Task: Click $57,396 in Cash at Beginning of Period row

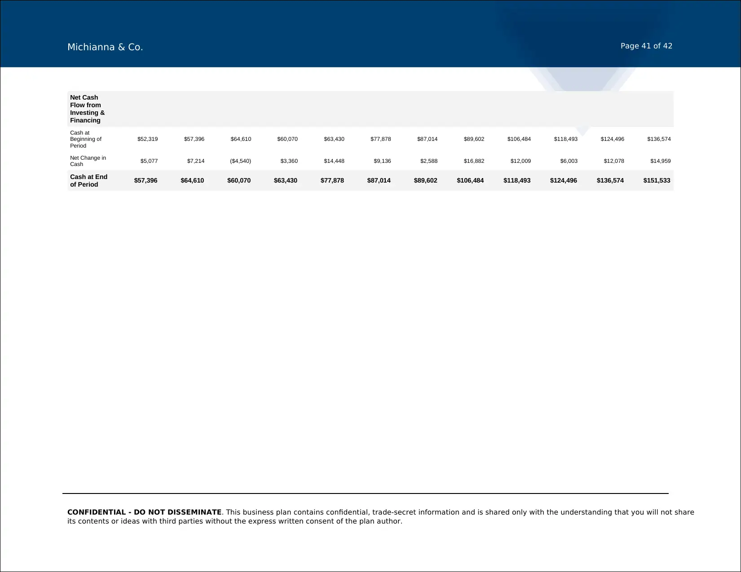Action: [x=194, y=139]
